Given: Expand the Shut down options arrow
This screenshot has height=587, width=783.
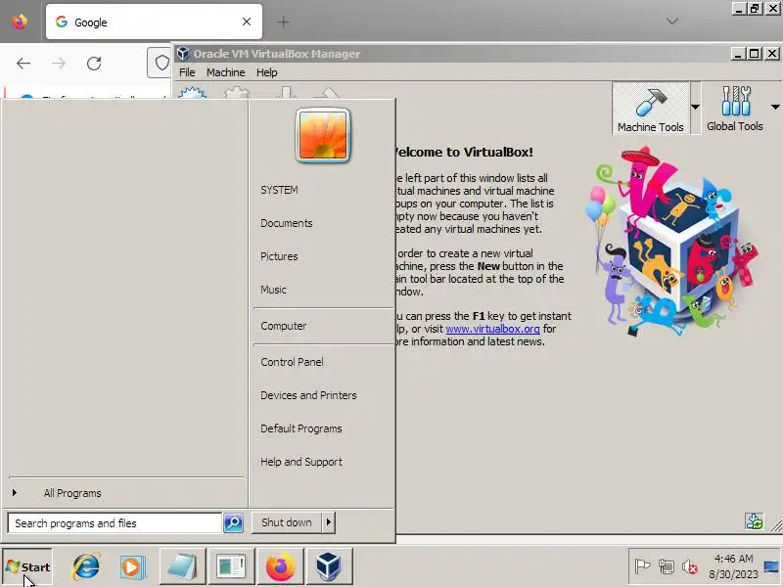Looking at the screenshot, I should pyautogui.click(x=328, y=522).
